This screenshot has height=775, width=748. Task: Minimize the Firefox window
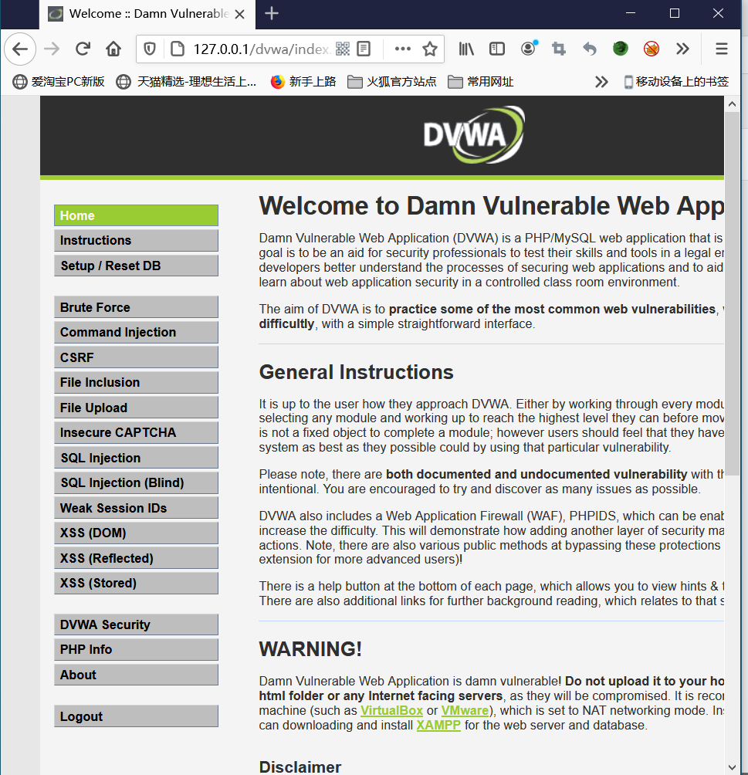tap(631, 13)
